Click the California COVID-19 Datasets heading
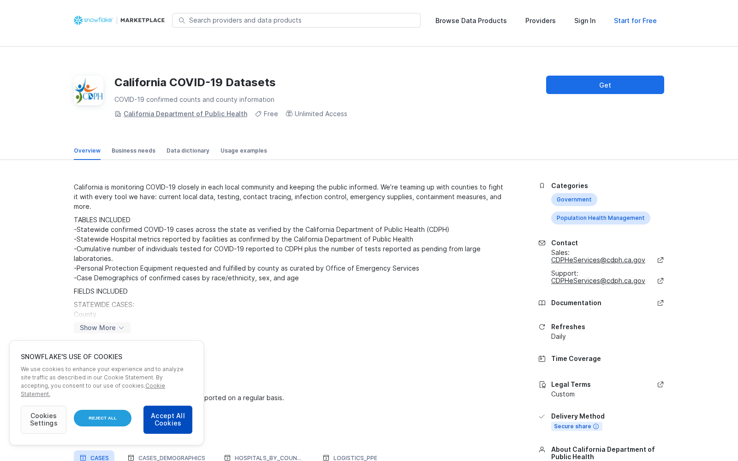The image size is (738, 461). tap(195, 83)
